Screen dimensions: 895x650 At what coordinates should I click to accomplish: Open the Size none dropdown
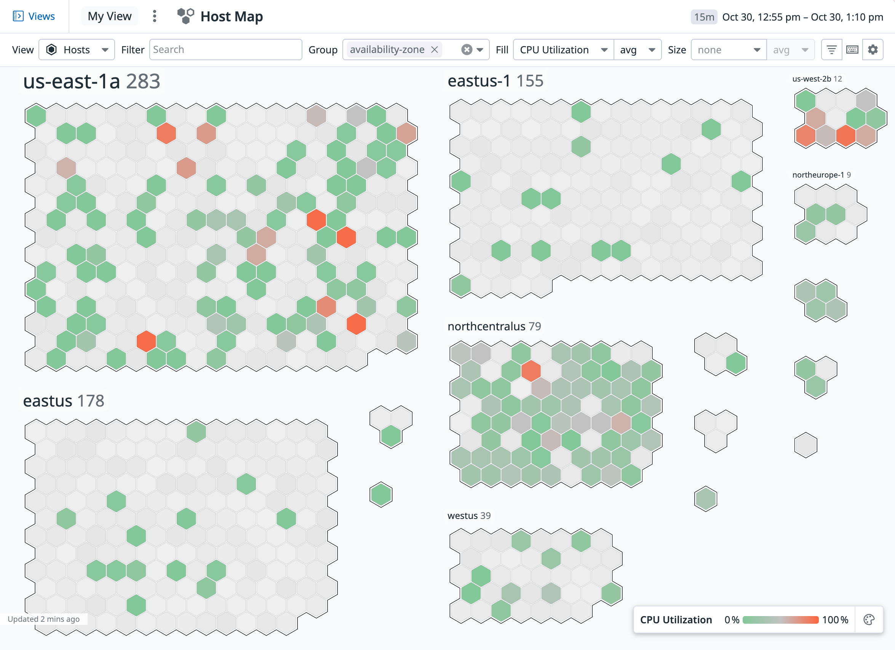(x=728, y=50)
